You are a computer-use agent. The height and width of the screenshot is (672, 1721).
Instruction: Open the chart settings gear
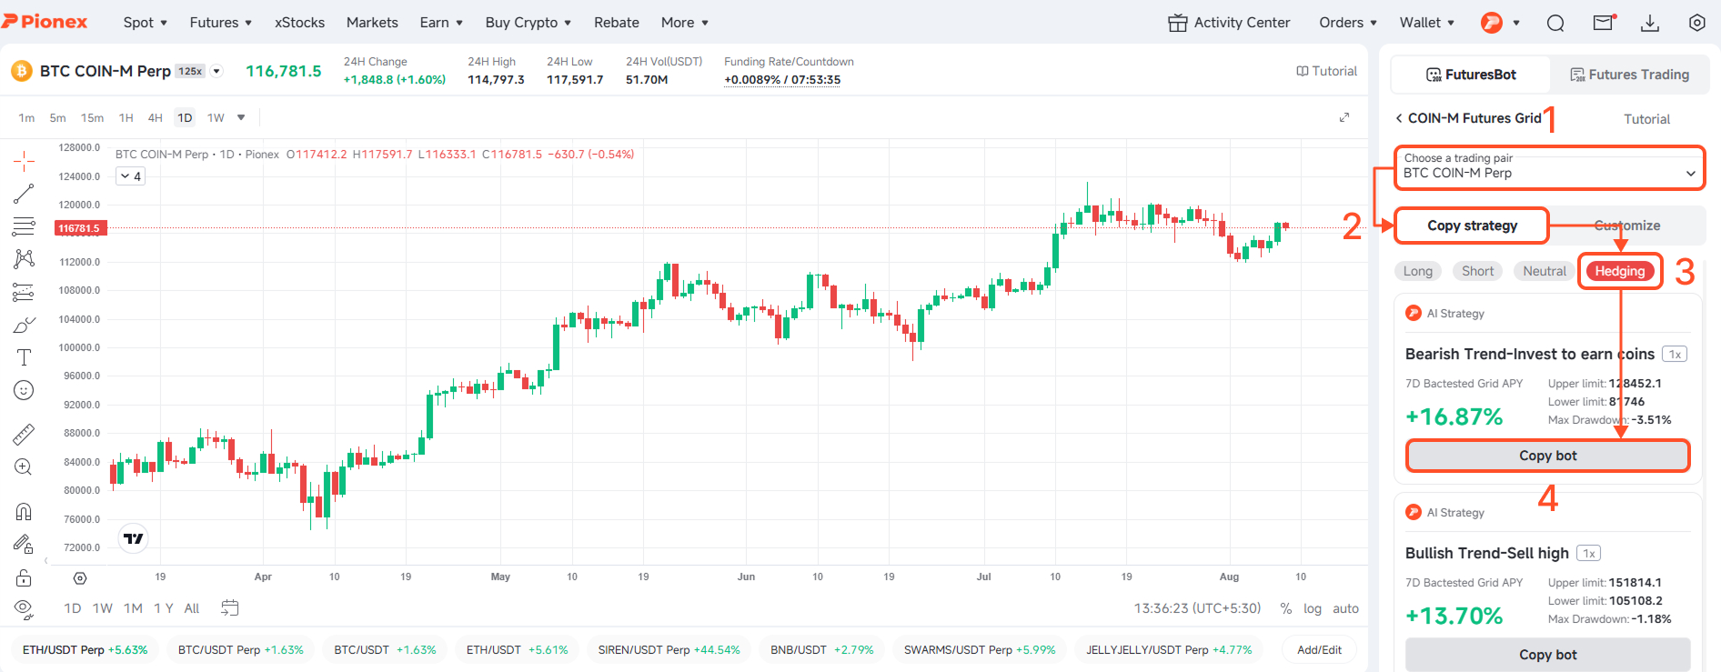coord(80,578)
